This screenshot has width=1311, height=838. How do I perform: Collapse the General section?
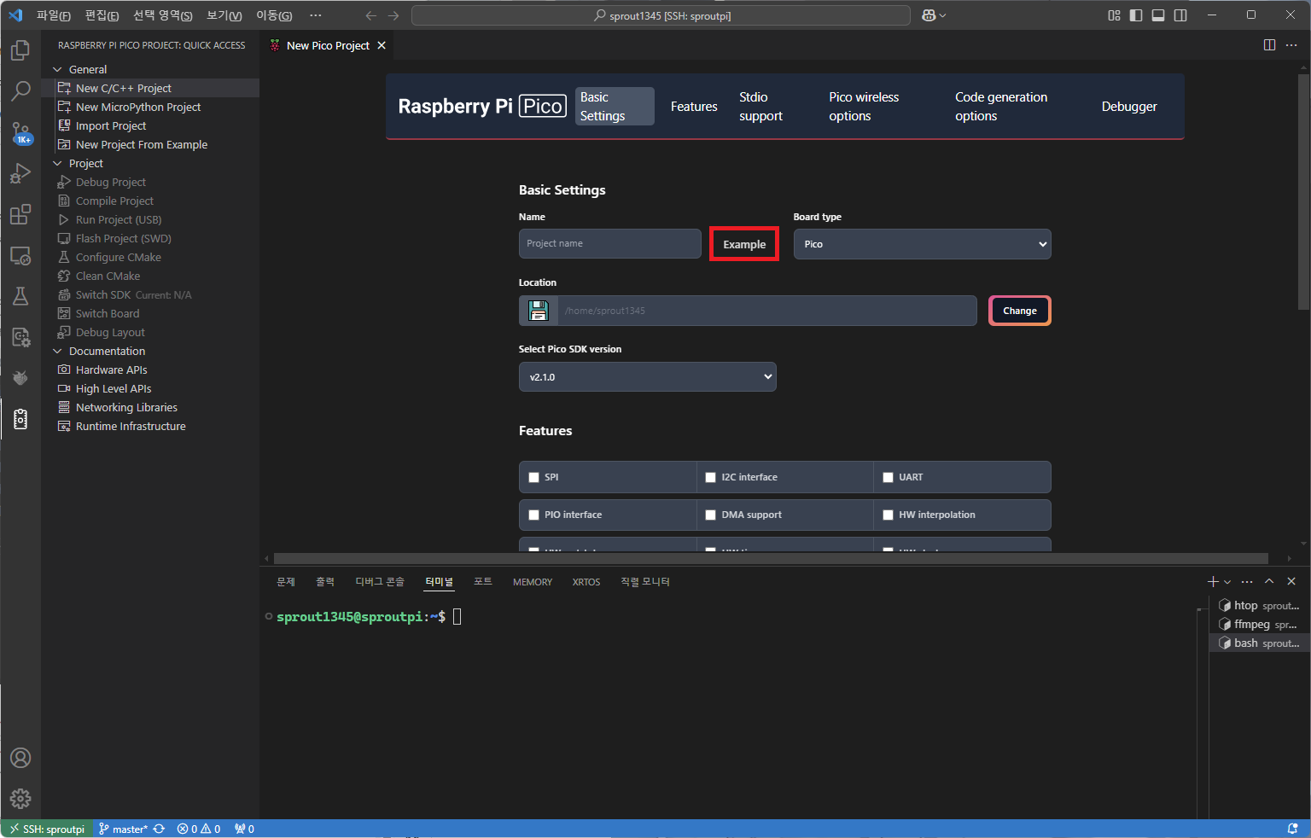57,69
